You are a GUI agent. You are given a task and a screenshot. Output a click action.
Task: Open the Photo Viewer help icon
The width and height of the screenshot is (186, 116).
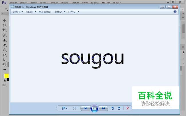coord(175,11)
